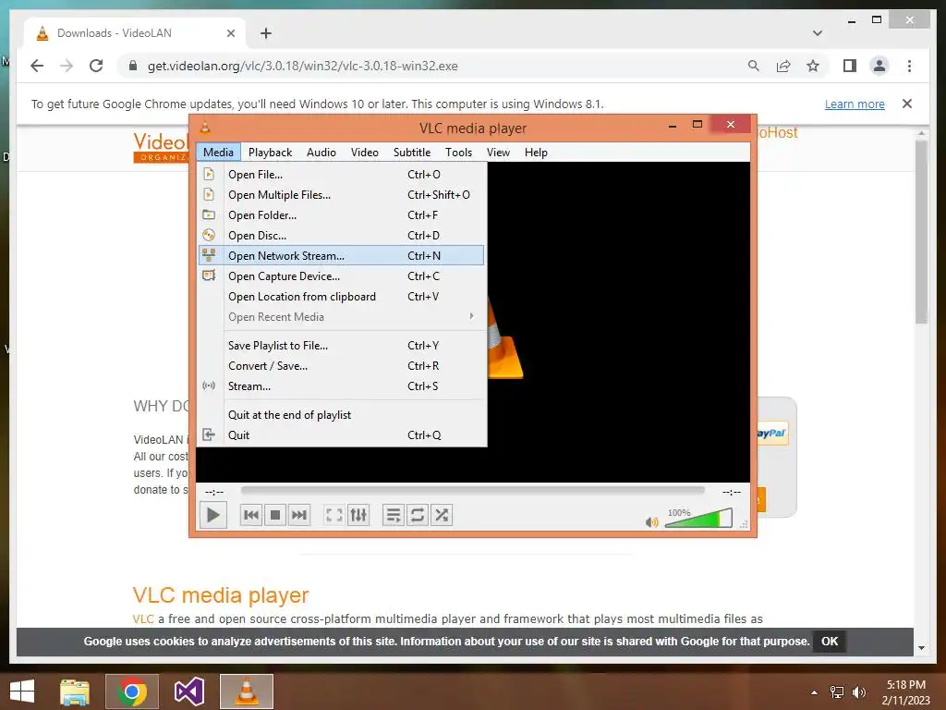Click the Open Folder icon

pos(209,214)
